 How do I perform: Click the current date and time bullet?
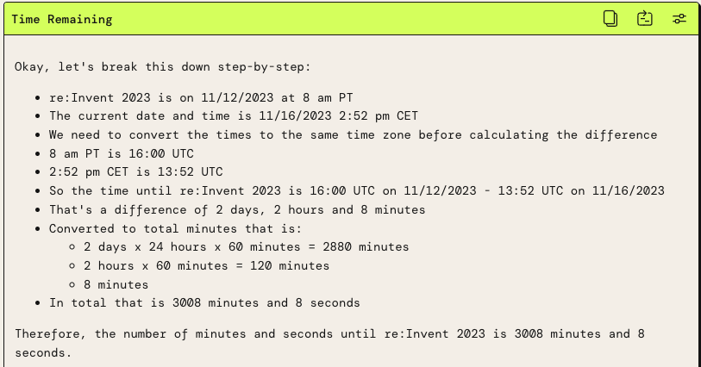[x=234, y=116]
